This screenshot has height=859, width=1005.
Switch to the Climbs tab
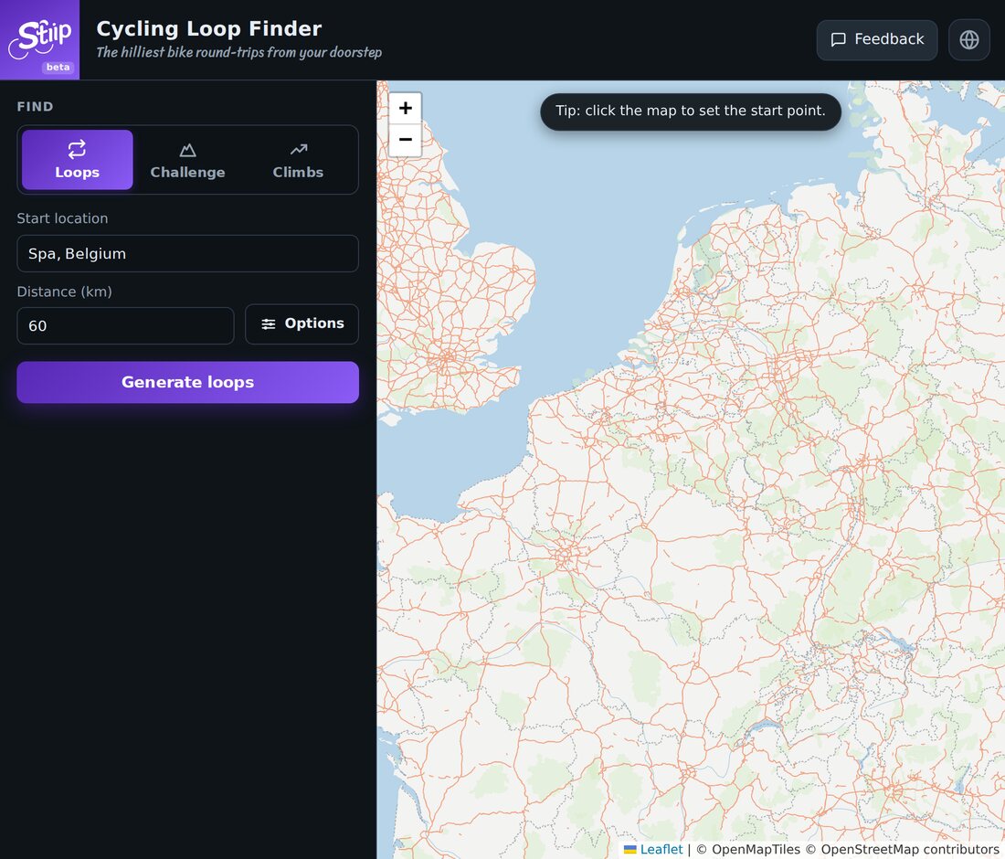(298, 160)
